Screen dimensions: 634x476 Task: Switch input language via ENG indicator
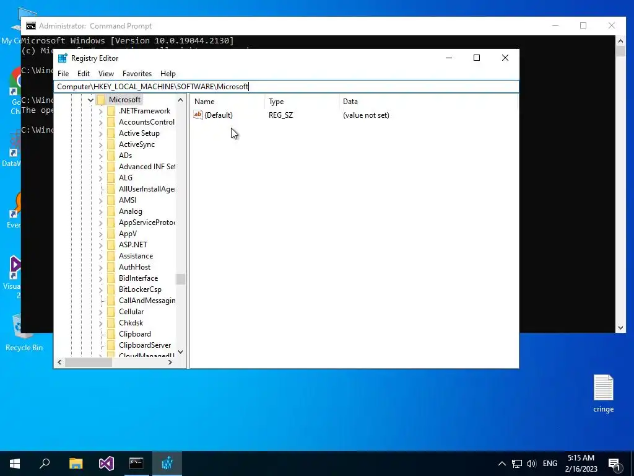550,464
